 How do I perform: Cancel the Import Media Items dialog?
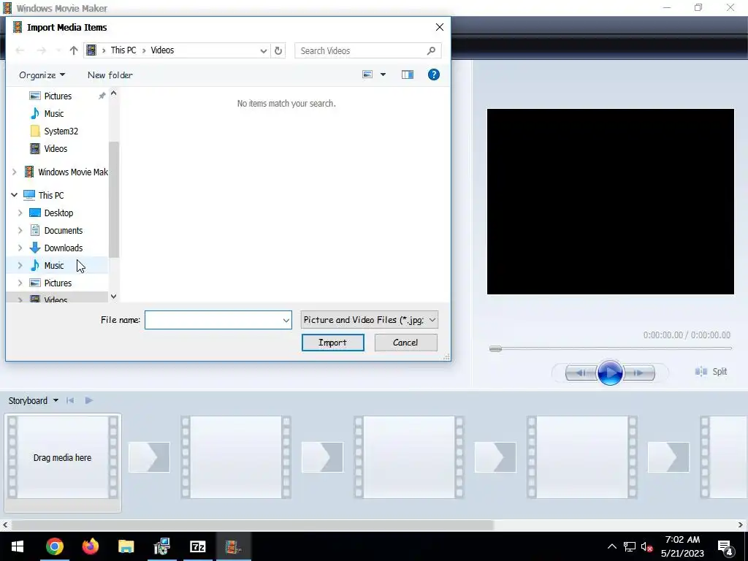coord(405,343)
